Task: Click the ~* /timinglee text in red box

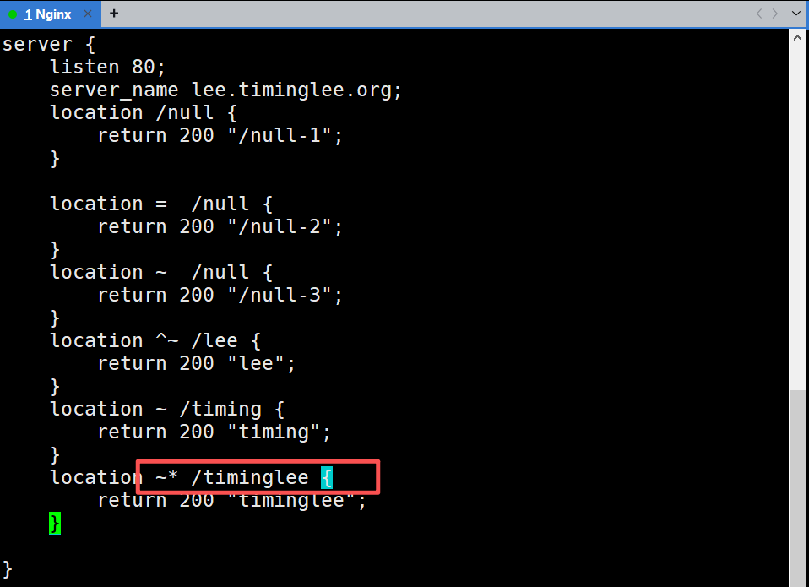Action: (x=232, y=478)
